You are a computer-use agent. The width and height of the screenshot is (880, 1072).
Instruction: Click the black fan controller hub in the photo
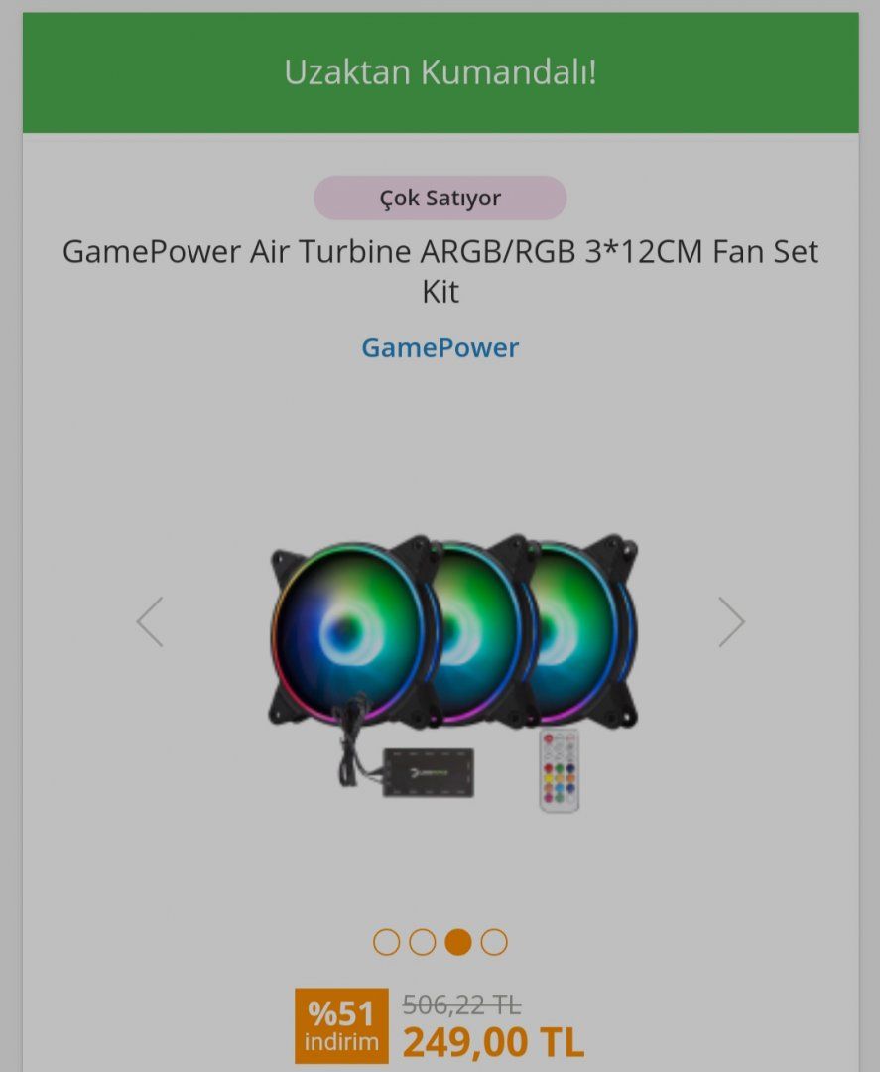point(429,772)
